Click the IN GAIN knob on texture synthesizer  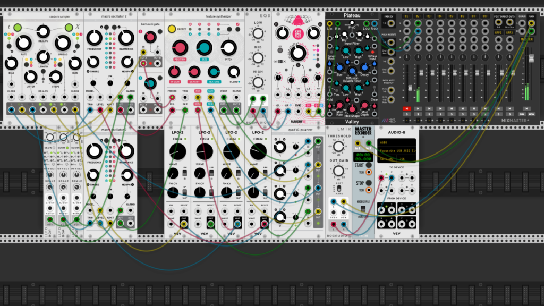coord(174,72)
